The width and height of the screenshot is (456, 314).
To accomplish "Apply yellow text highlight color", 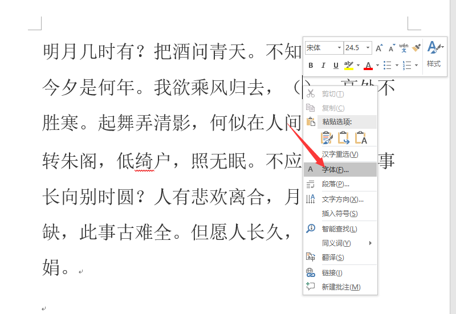I will click(349, 66).
